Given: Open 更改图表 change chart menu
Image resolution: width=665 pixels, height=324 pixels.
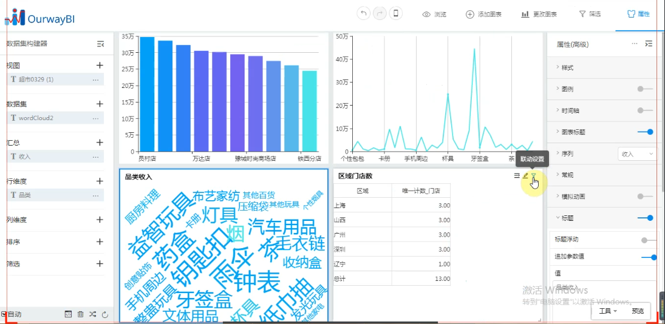Looking at the screenshot, I should 539,15.
